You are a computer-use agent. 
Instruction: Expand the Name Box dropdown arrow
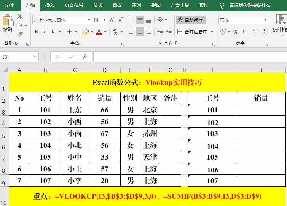(35, 57)
